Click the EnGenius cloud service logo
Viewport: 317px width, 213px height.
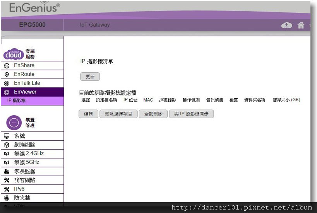[14, 54]
